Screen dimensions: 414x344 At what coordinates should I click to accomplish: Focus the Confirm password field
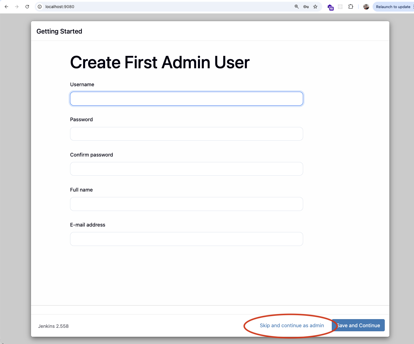(x=186, y=169)
